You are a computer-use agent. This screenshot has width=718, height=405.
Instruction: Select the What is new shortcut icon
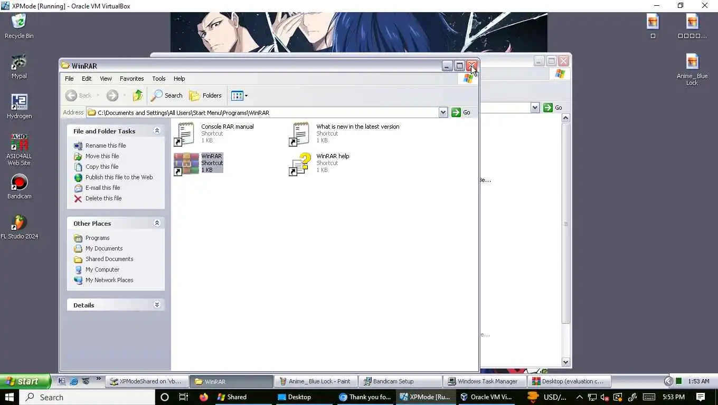click(299, 134)
